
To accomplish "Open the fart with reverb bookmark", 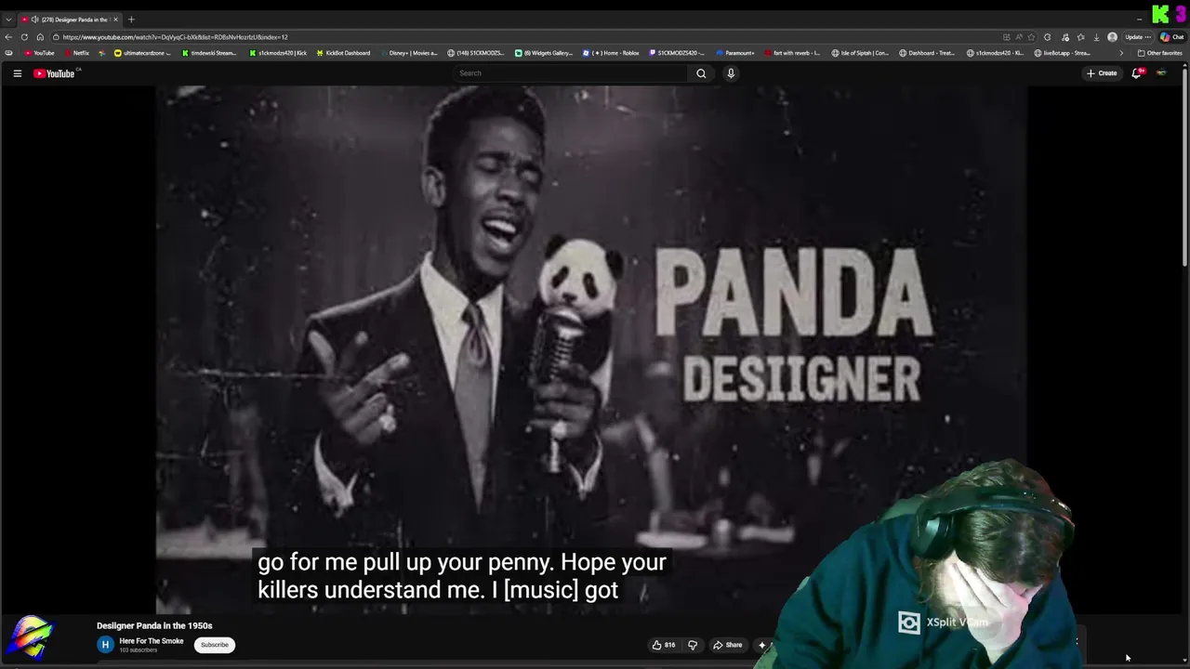I will [x=791, y=53].
